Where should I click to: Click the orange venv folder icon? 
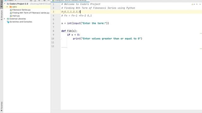11,7
